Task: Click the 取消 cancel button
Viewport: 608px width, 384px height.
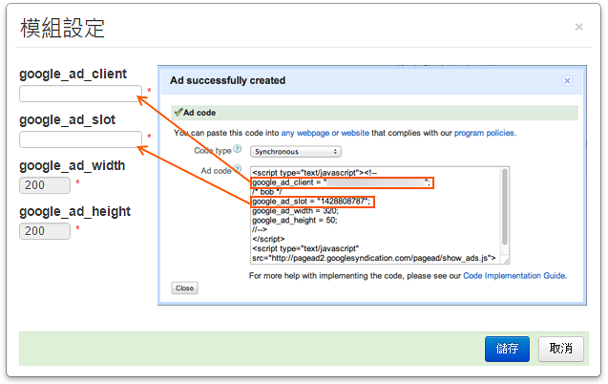Action: pos(560,349)
